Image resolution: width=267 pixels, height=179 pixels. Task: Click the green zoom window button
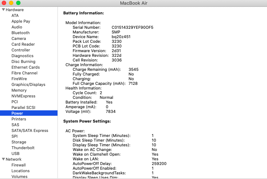pyautogui.click(x=18, y=3)
